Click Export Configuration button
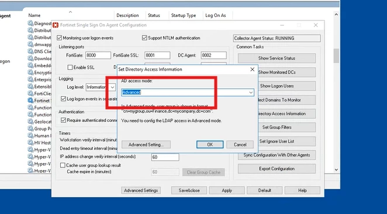Viewport: 387px width, 214px height. (x=277, y=169)
